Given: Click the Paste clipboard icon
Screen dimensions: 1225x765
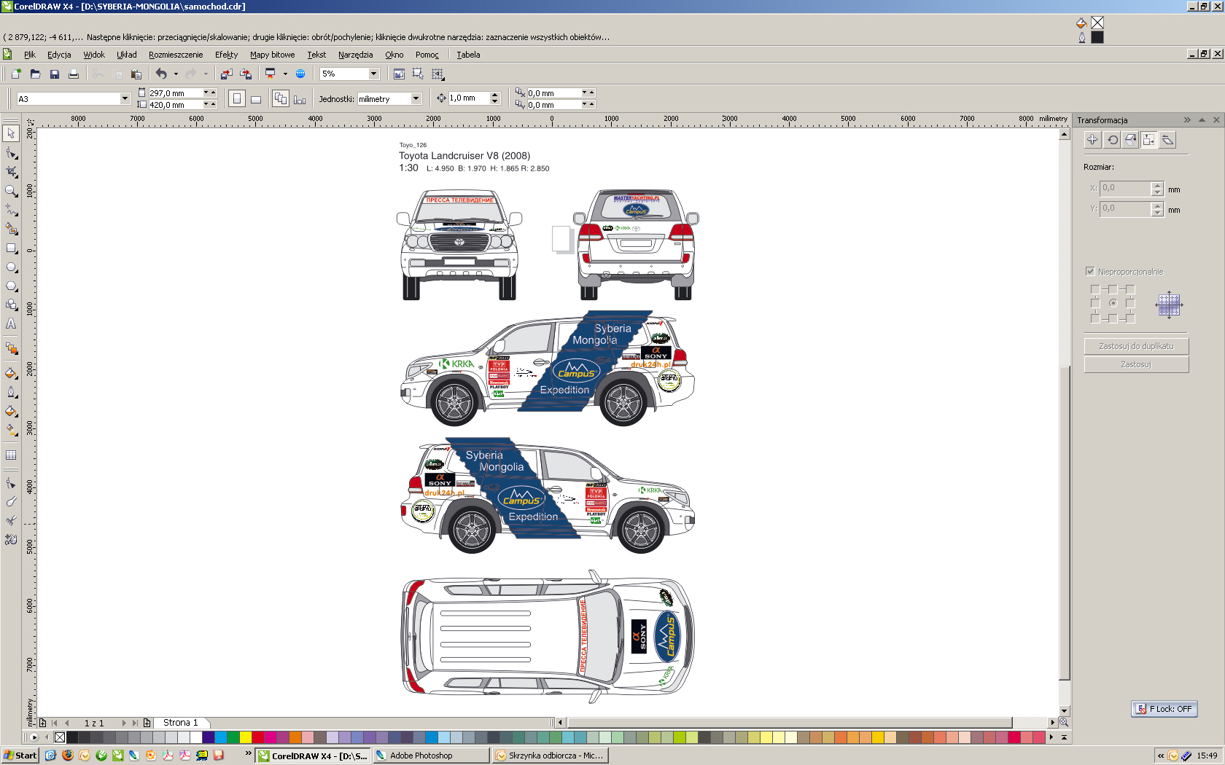Looking at the screenshot, I should point(136,74).
